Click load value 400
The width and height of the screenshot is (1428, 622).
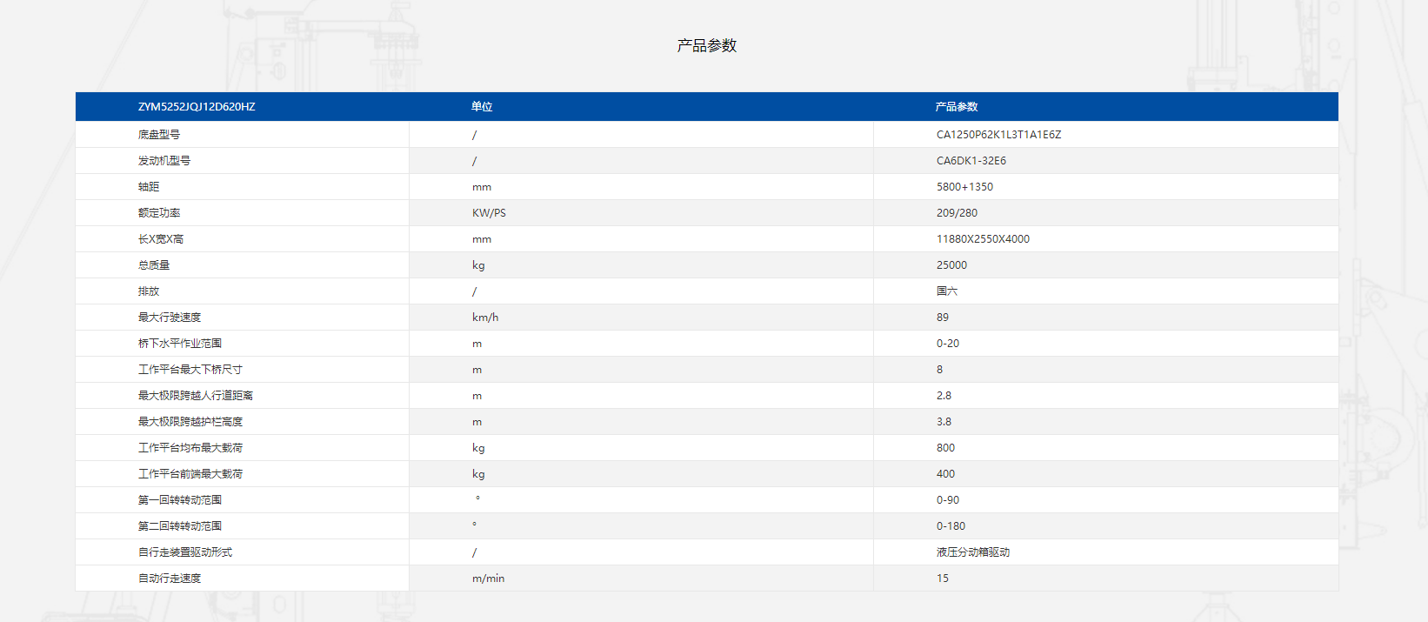tap(945, 474)
